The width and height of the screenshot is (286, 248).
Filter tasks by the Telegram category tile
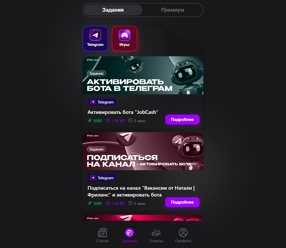coord(95,39)
